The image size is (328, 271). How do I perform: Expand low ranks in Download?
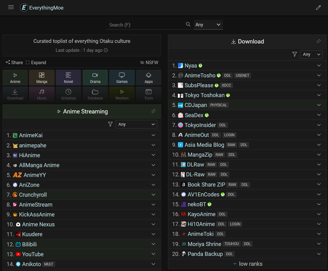248,264
